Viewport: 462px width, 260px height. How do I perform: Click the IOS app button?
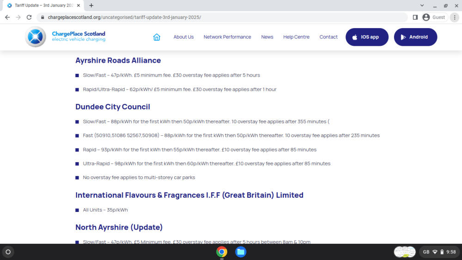367,37
